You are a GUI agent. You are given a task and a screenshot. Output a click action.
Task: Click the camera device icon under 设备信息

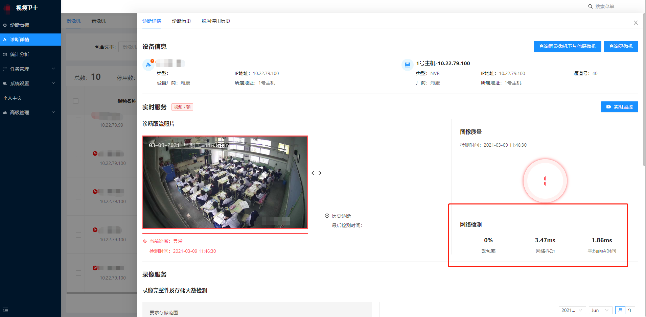148,64
